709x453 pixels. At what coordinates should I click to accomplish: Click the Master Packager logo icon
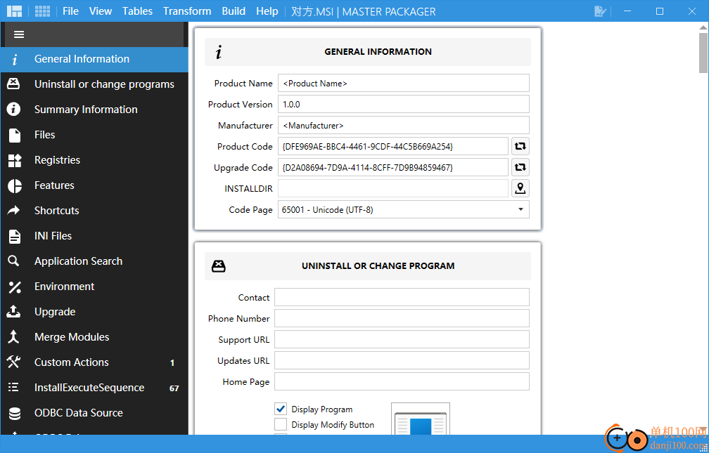coord(15,11)
